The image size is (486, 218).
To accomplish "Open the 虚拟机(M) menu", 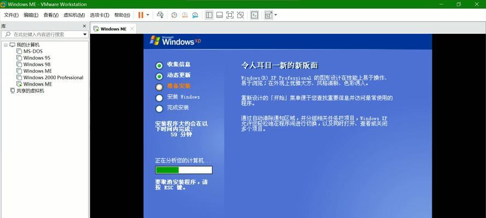I will 74,15.
